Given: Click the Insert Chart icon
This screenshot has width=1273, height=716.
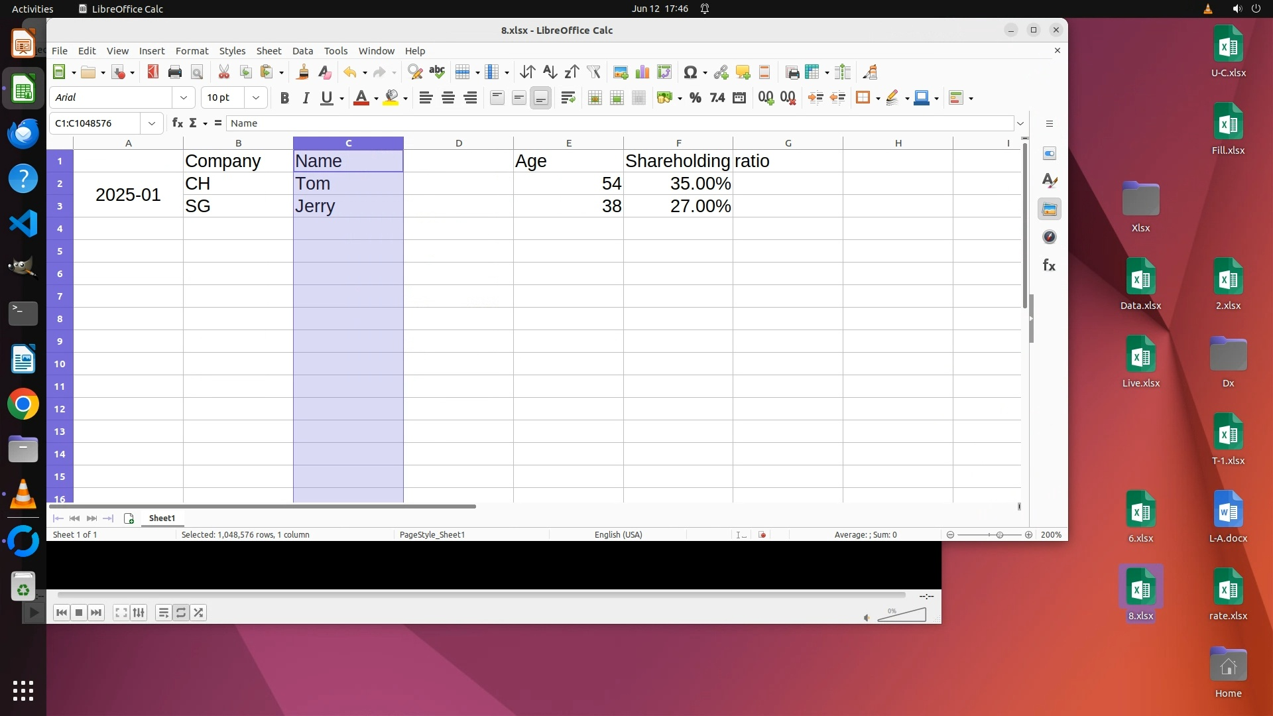Looking at the screenshot, I should (x=642, y=72).
